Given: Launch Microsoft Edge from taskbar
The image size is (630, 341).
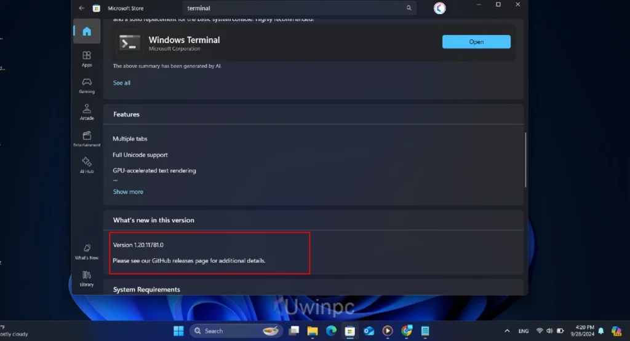Looking at the screenshot, I should [331, 331].
